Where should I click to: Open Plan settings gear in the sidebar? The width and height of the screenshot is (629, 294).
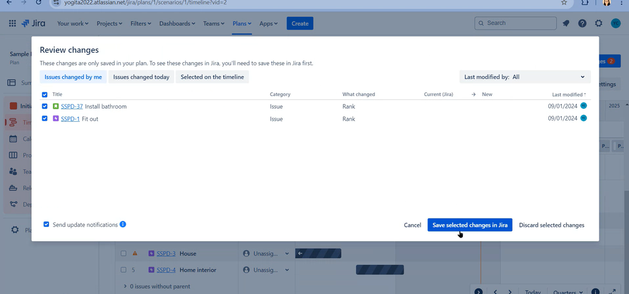coord(15,229)
